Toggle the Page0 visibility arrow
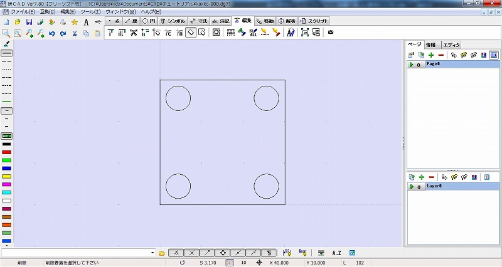 coord(411,65)
